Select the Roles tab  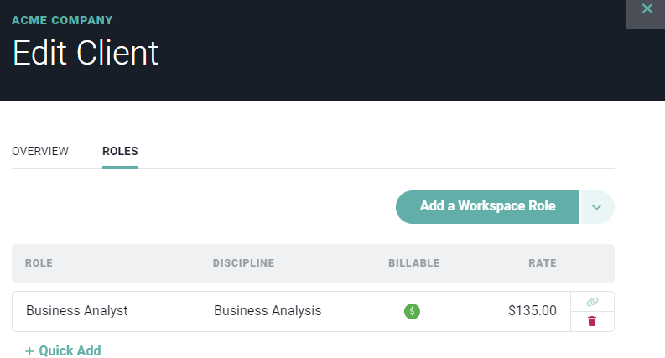120,151
